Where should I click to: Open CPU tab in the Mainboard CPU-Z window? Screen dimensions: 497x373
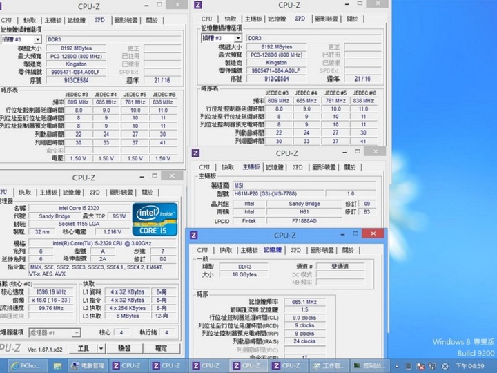204,167
